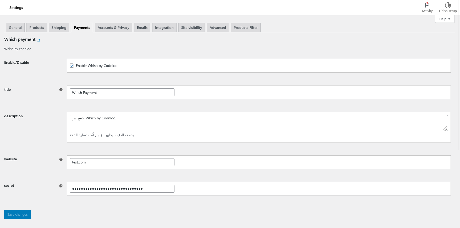Viewport: 460px width, 228px height.
Task: Focus the title field with Whish Payment
Action: pos(122,92)
